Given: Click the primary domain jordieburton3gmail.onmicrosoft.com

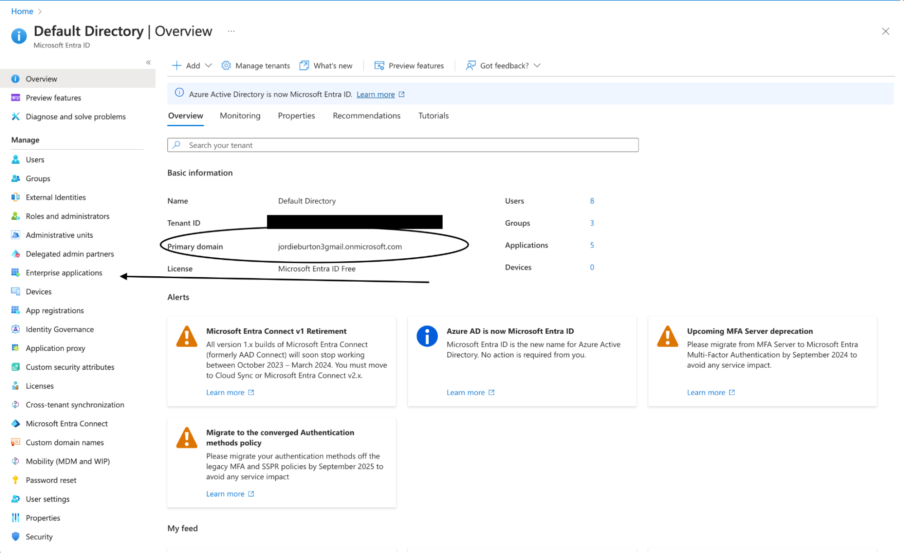Looking at the screenshot, I should point(340,246).
